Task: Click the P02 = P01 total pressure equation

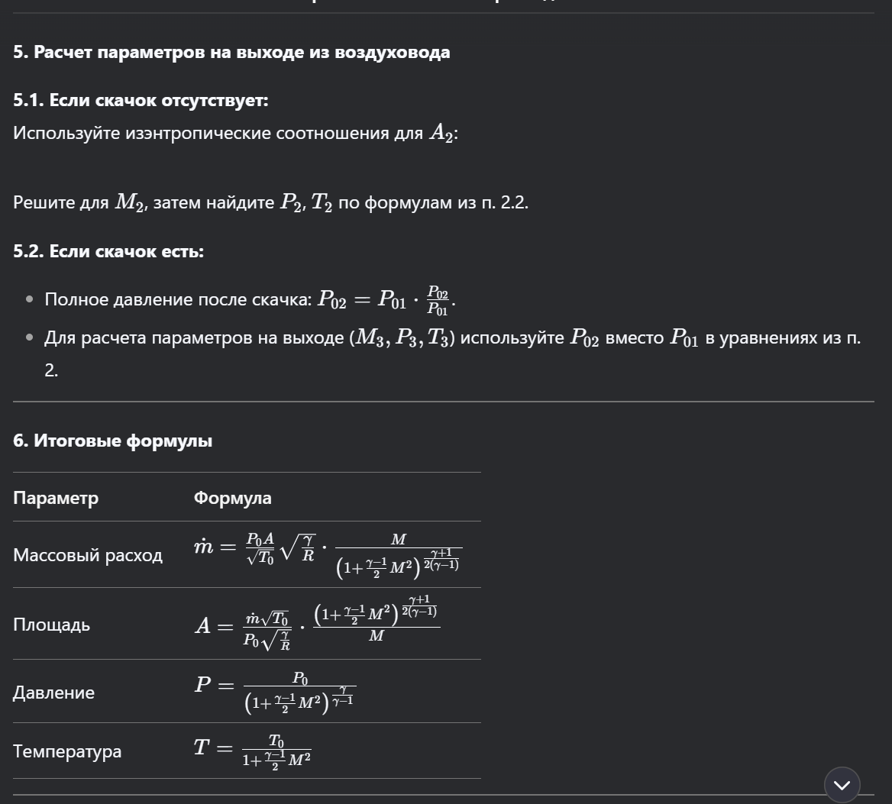Action: 387,299
